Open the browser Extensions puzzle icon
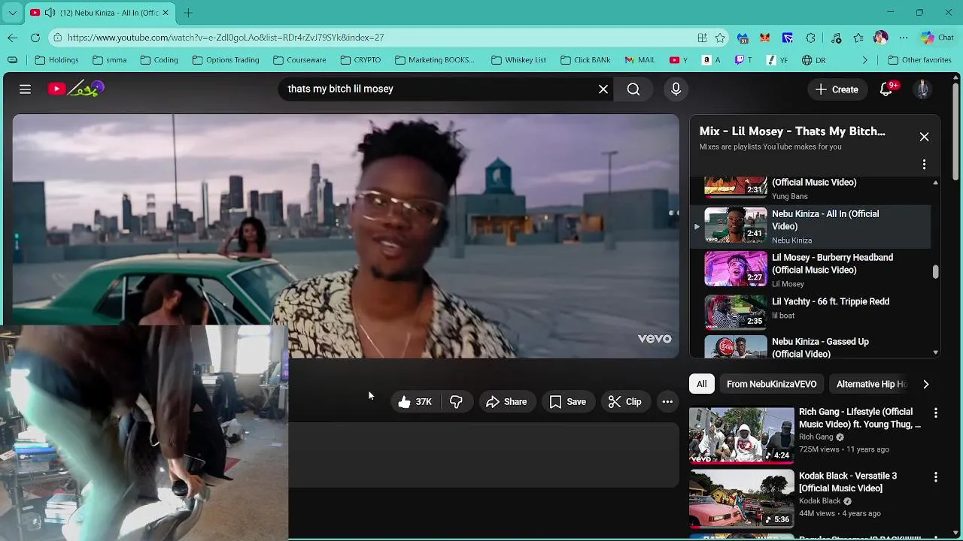The height and width of the screenshot is (541, 963). pyautogui.click(x=810, y=38)
